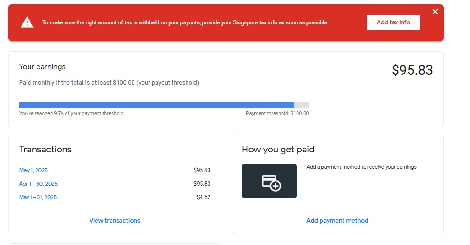Click the Singapore tax info warning message
Image resolution: width=470 pixels, height=245 pixels.
tap(185, 22)
